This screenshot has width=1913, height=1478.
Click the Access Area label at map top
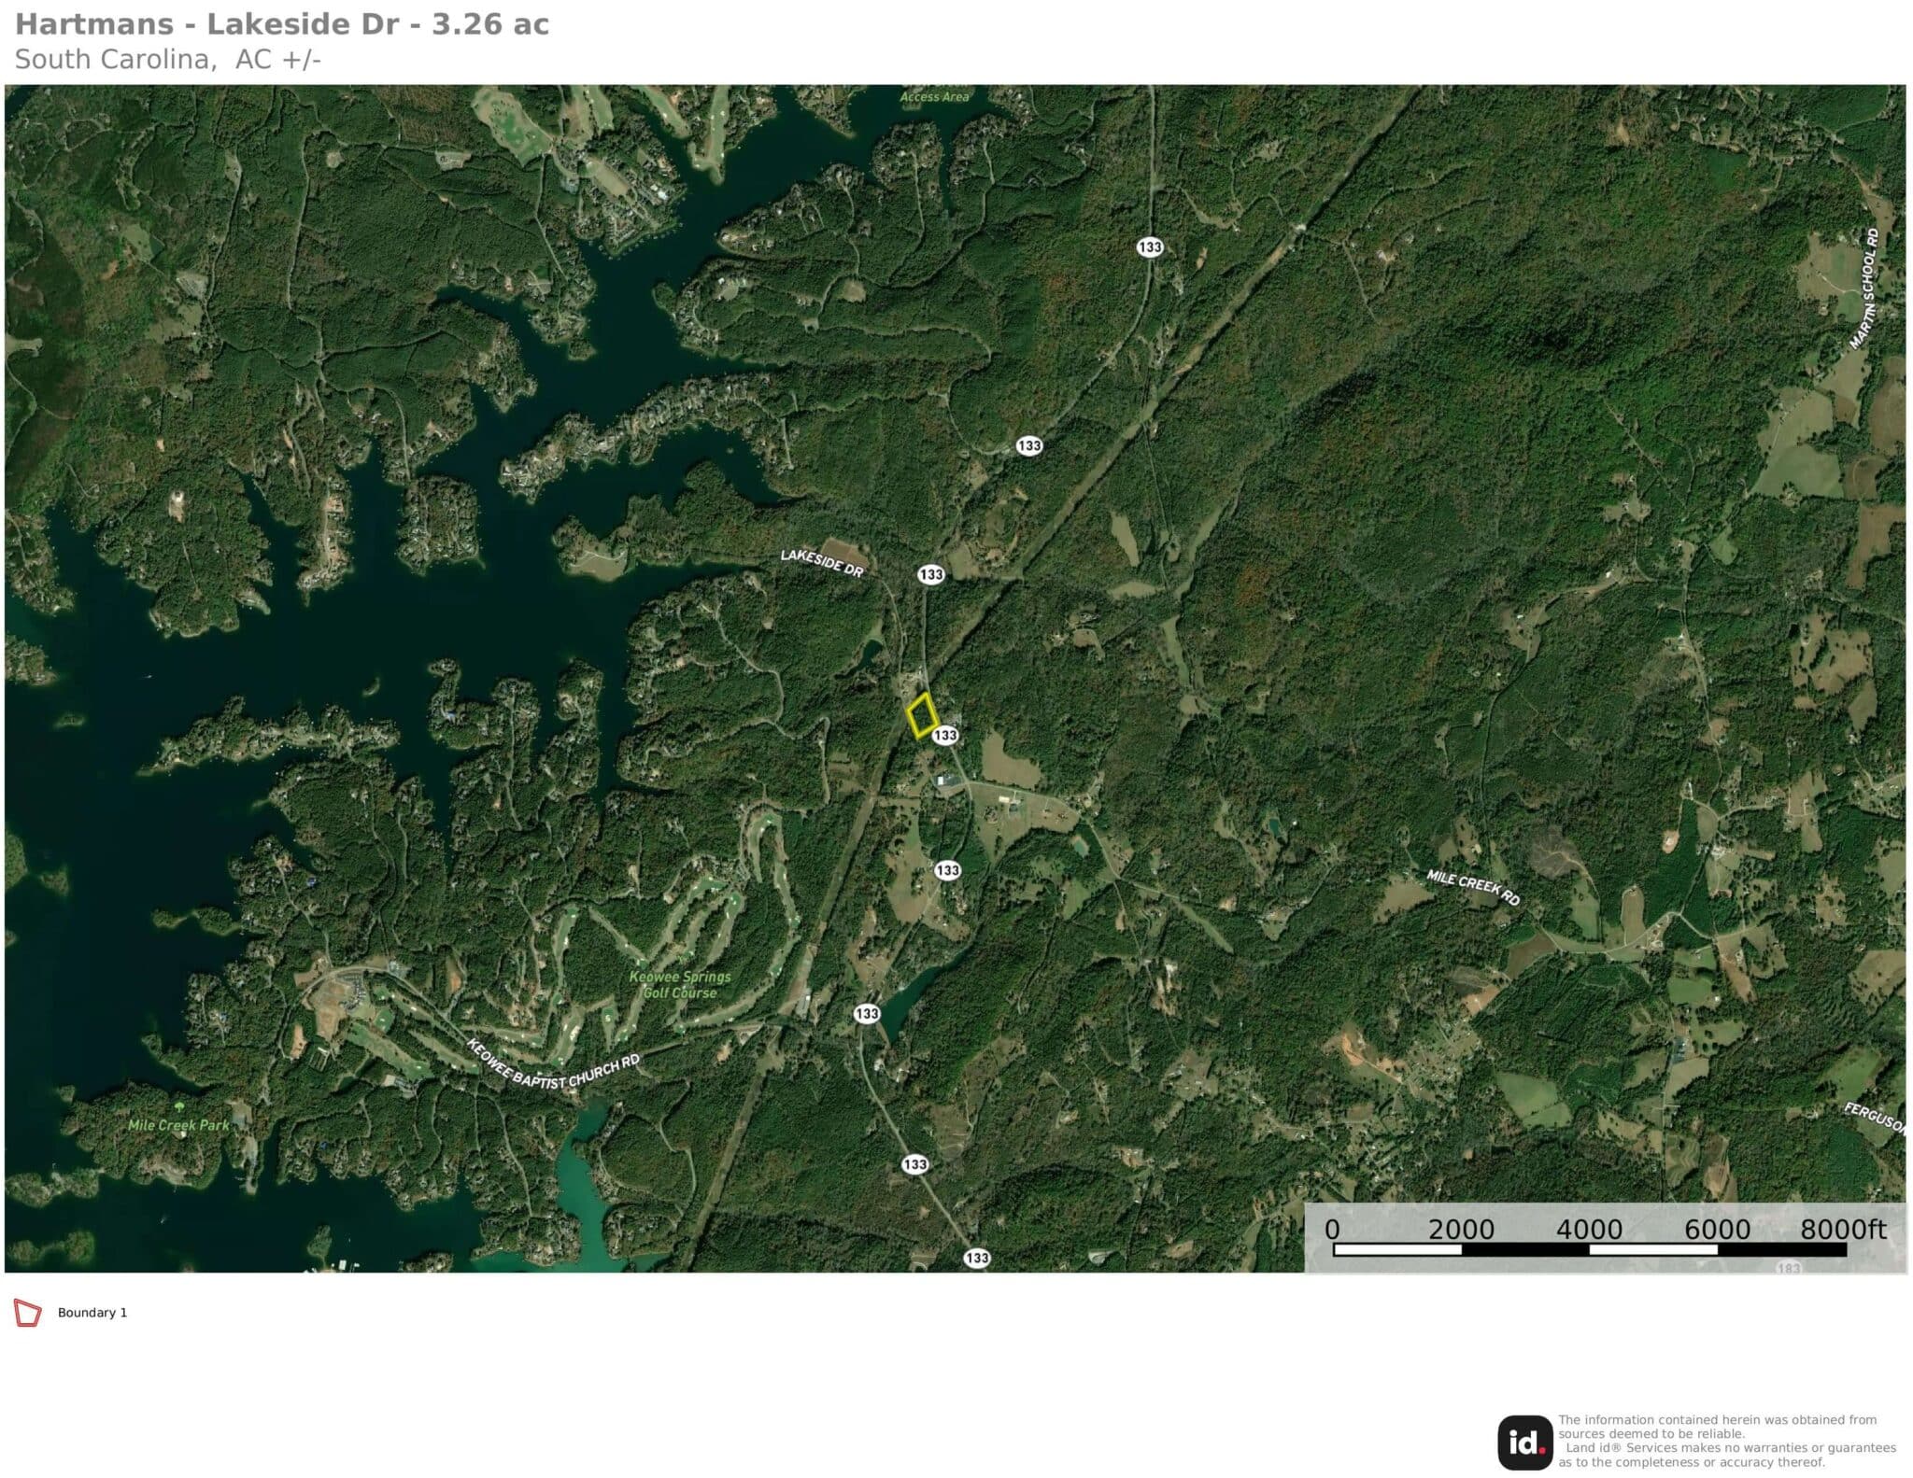point(934,97)
